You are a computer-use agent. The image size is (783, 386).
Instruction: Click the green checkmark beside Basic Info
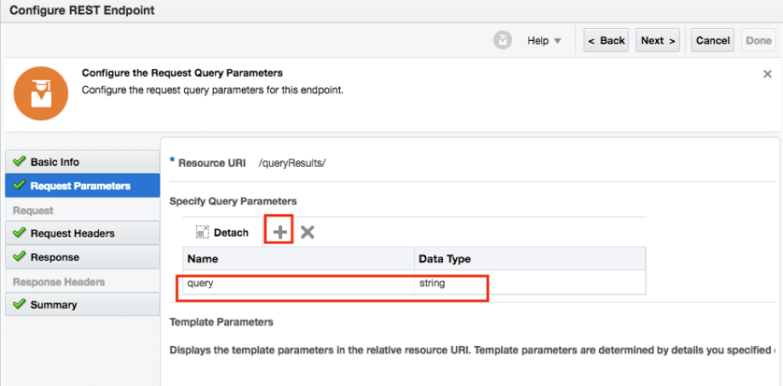pos(18,161)
